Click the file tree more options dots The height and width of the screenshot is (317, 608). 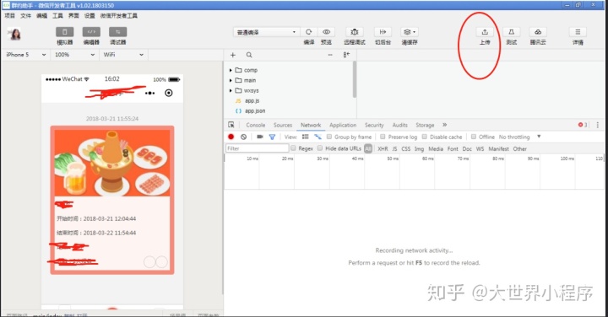click(x=330, y=55)
